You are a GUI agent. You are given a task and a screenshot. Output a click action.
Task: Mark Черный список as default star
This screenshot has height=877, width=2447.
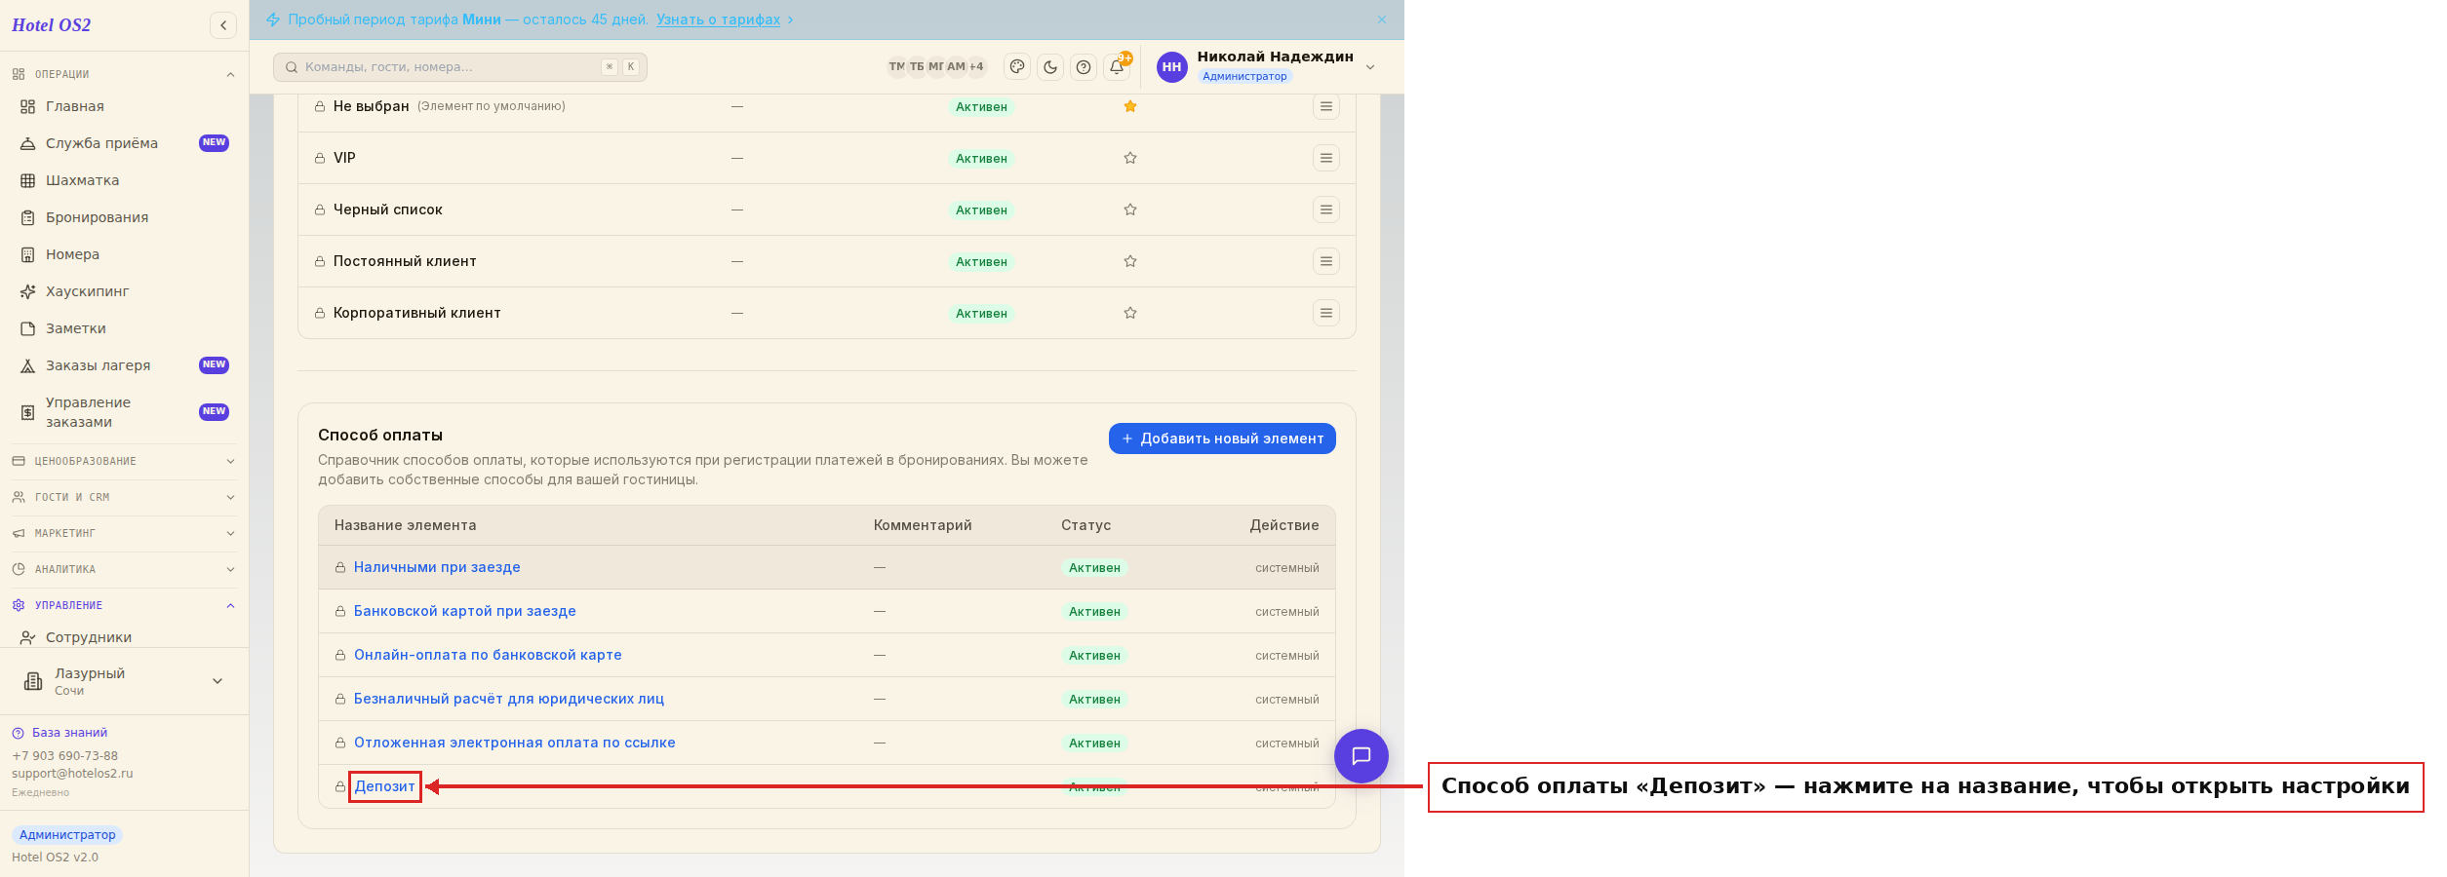pos(1130,210)
